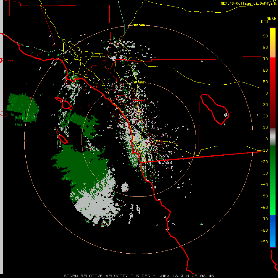This screenshot has width=278, height=278.
Task: Click the -90 value on velocity scale
Action: (264, 242)
